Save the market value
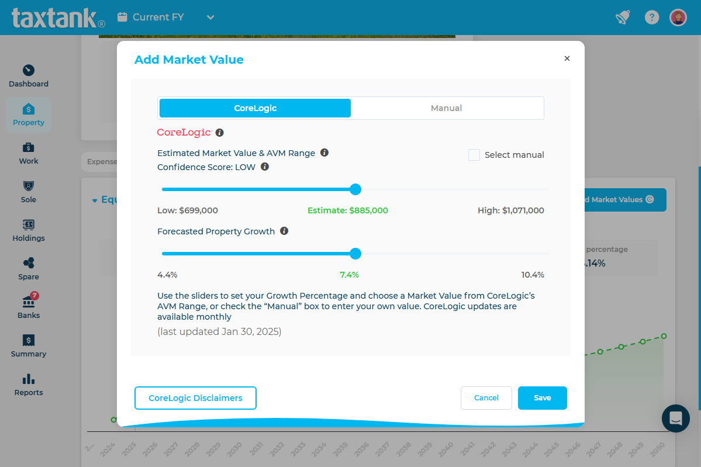The height and width of the screenshot is (467, 701). point(543,397)
